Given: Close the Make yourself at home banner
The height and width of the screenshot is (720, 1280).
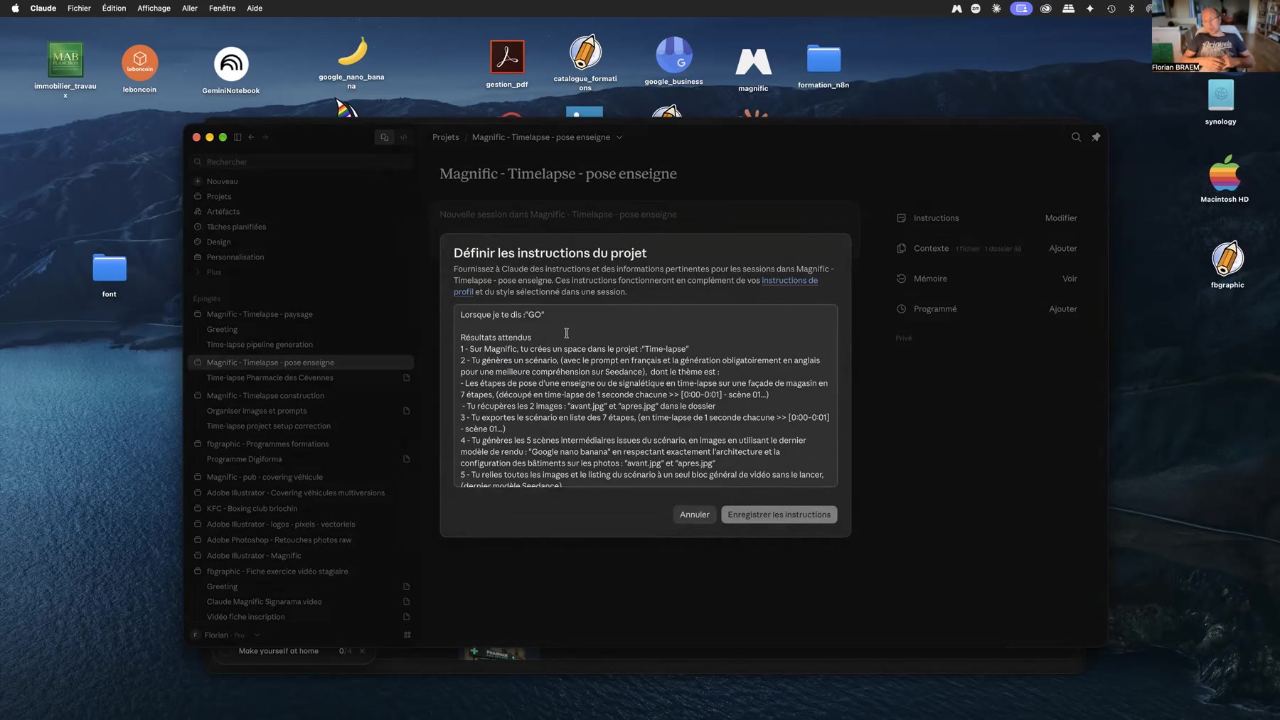Looking at the screenshot, I should pyautogui.click(x=362, y=651).
